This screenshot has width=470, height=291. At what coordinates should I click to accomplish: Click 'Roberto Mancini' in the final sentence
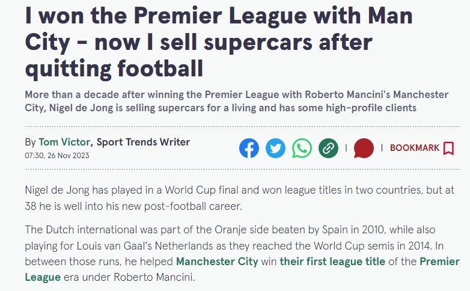[x=153, y=277]
